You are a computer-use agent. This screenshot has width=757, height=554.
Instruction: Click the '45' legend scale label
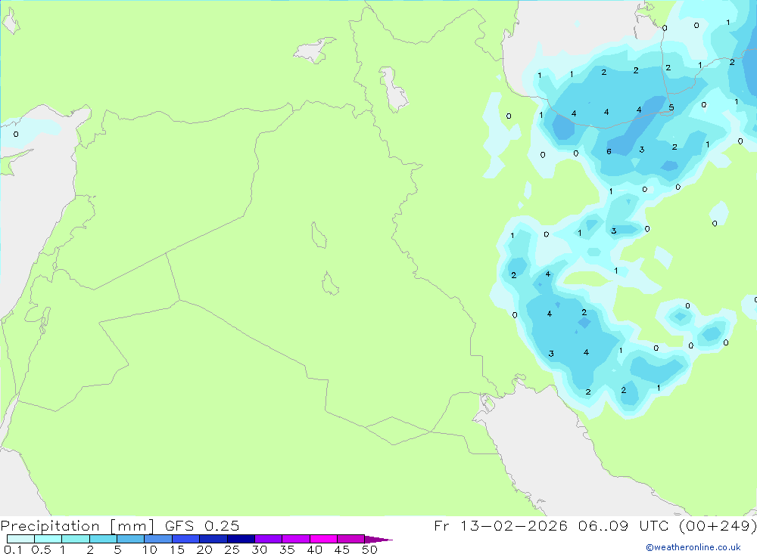[x=342, y=549]
